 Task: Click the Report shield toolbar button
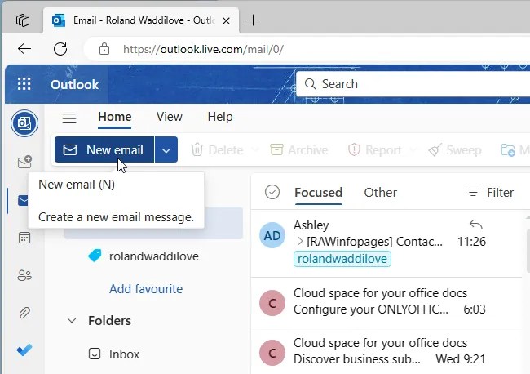375,149
